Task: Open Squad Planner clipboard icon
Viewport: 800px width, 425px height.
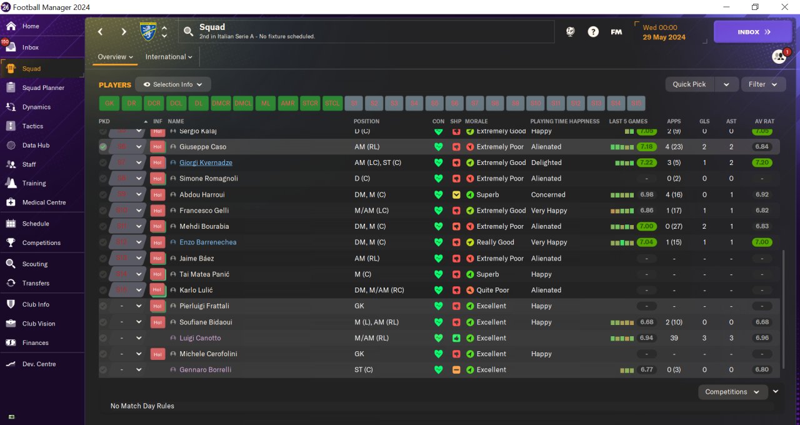Action: tap(11, 88)
